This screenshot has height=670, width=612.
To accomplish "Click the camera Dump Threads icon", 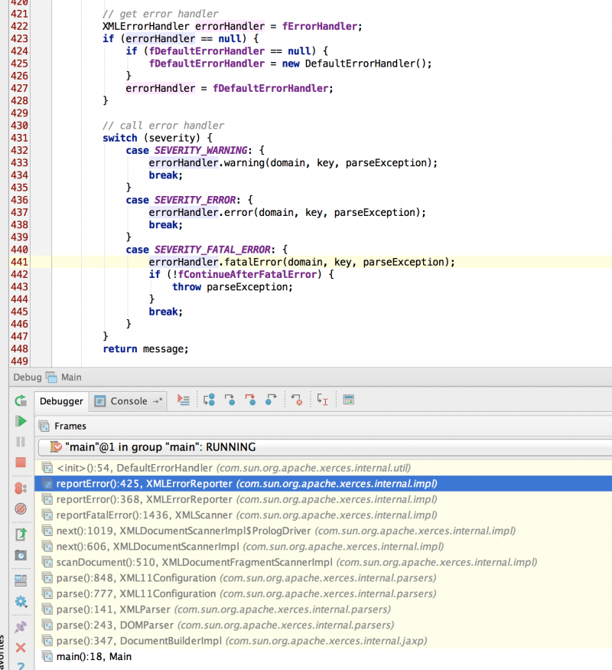I will [21, 554].
